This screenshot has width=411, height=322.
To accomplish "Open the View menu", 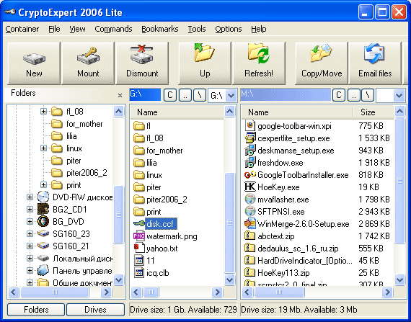I will pos(77,29).
